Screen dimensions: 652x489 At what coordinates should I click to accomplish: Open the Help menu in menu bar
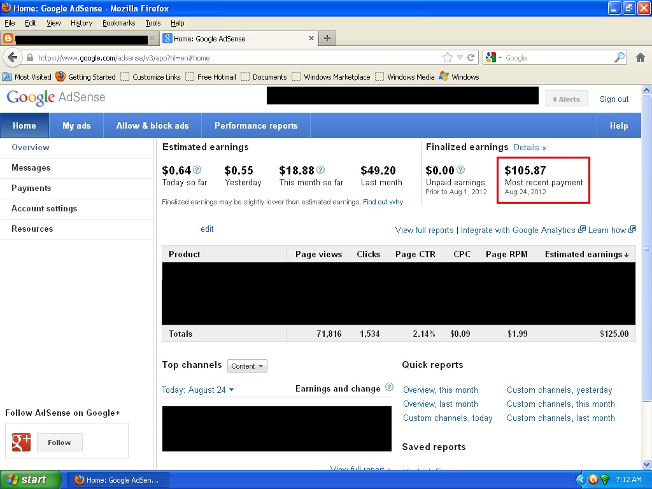tap(178, 23)
